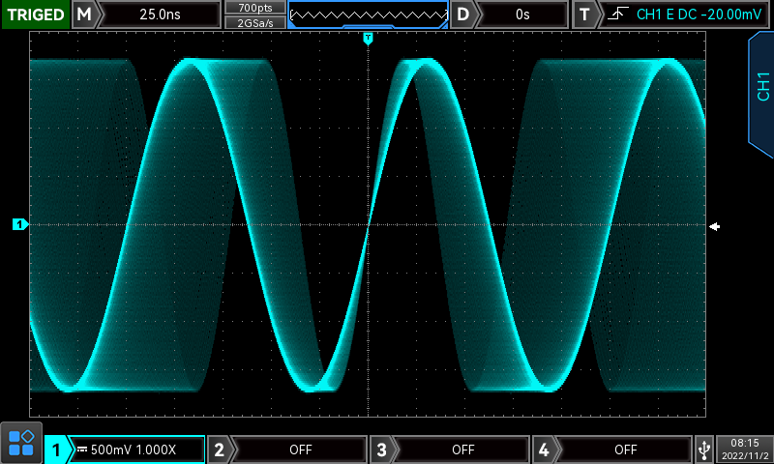Select the channel 1 ground level marker
This screenshot has width=774, height=464.
tap(20, 225)
